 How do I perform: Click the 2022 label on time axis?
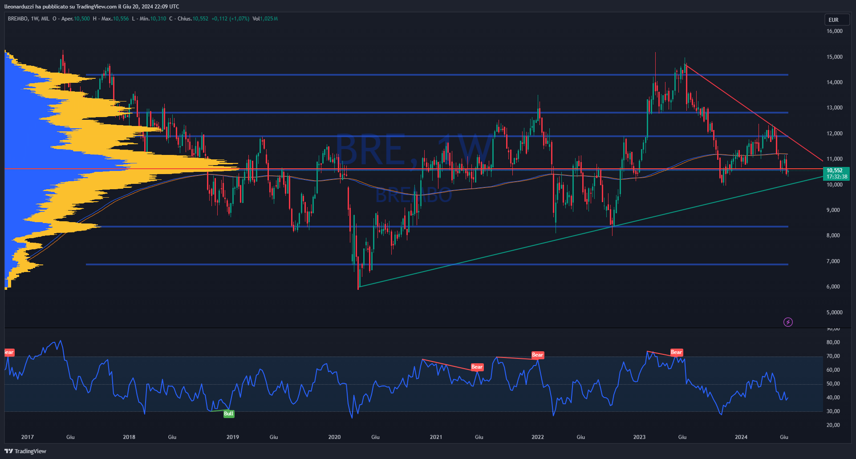[538, 437]
